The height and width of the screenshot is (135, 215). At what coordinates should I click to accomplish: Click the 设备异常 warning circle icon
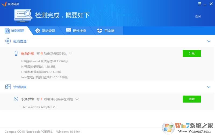click(x=16, y=99)
